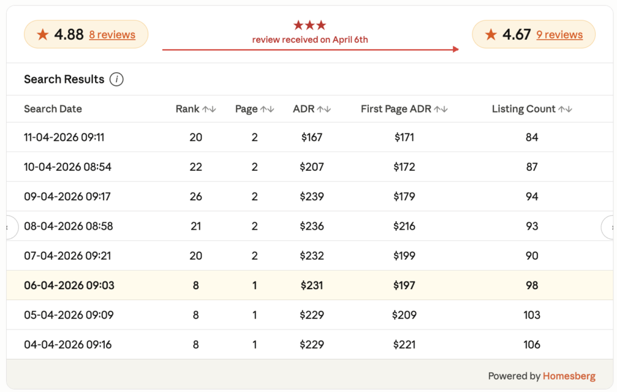Click the 4.67 rating badge star

490,34
